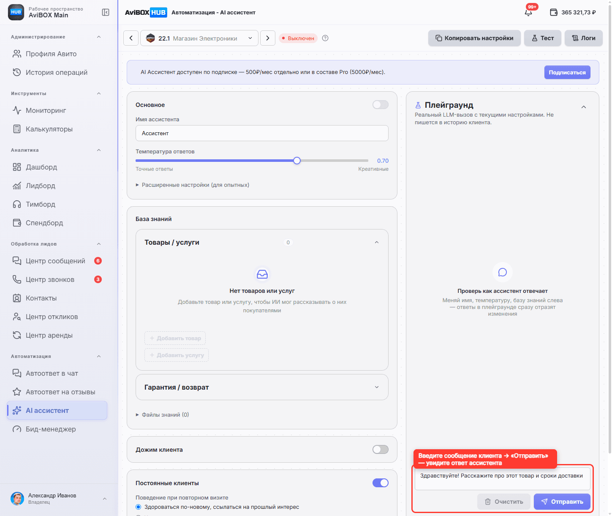Open notifications bell icon
Image resolution: width=612 pixels, height=516 pixels.
[528, 12]
